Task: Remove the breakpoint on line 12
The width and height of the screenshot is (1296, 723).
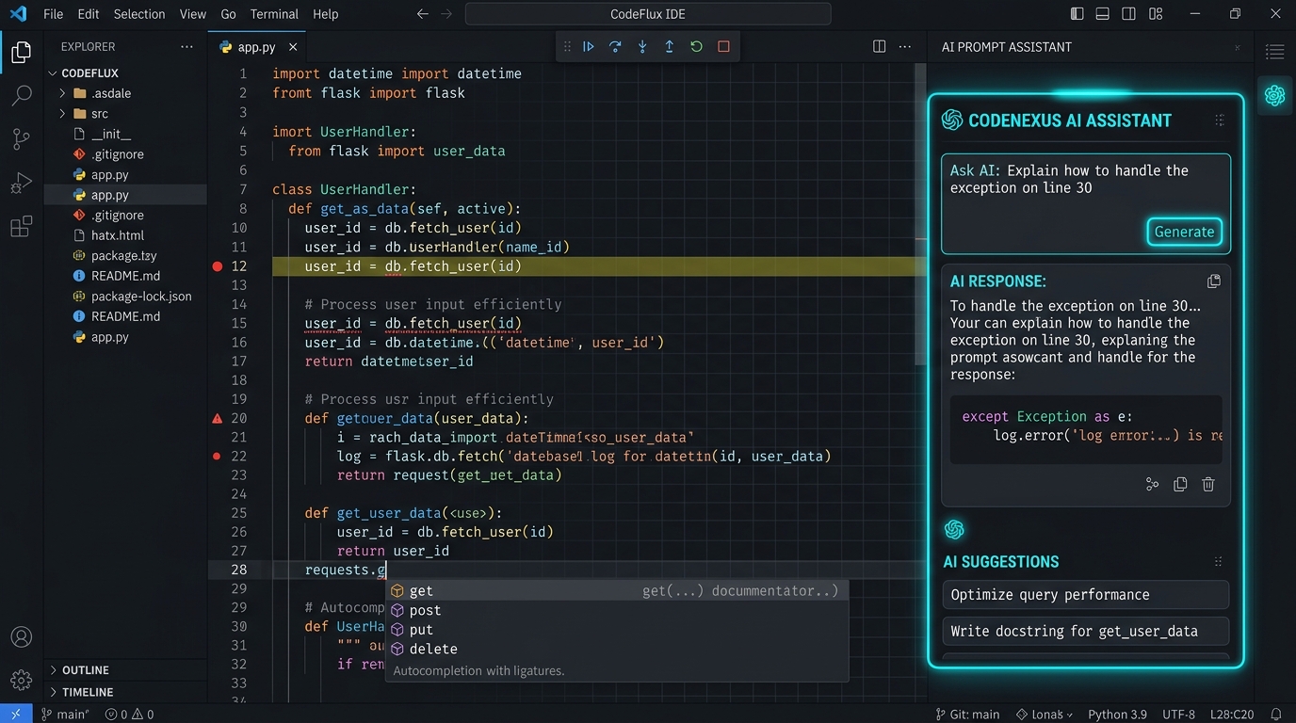Action: pyautogui.click(x=218, y=266)
